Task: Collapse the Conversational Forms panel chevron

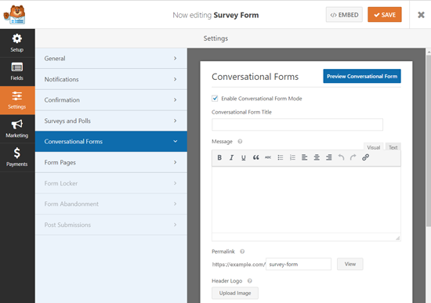Action: (x=175, y=141)
